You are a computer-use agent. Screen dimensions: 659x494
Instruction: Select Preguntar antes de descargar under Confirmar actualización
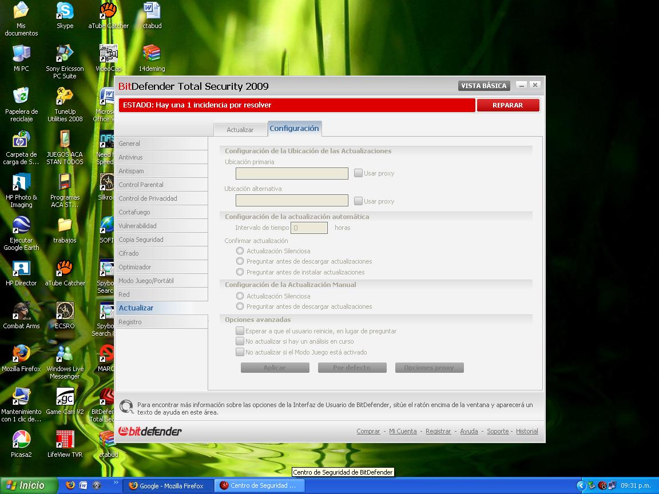pos(240,261)
